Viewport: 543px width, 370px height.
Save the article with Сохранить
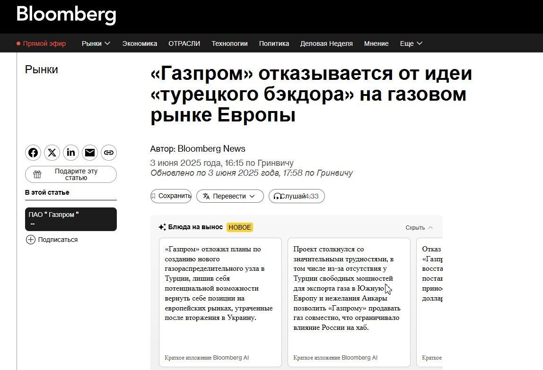point(171,196)
